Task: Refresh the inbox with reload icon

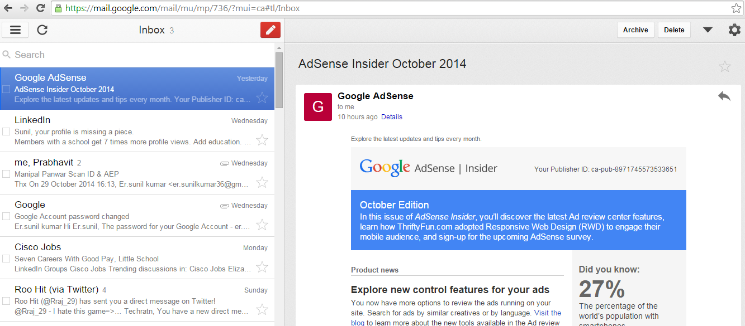Action: coord(42,30)
